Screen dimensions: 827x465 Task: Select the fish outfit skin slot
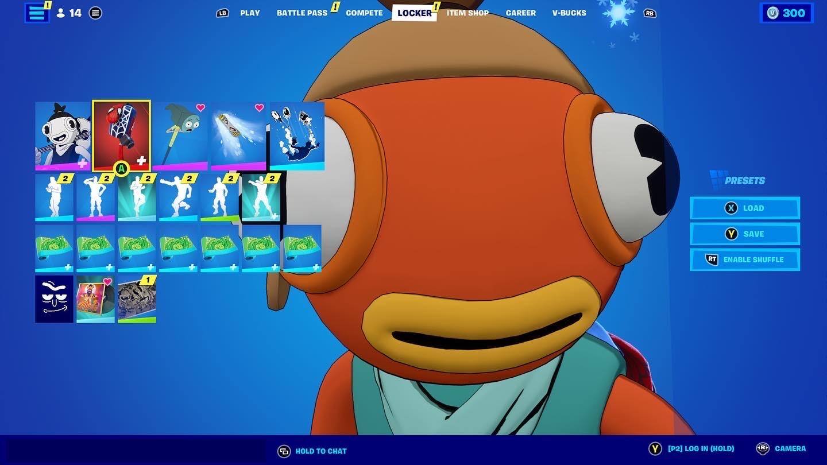[x=63, y=136]
